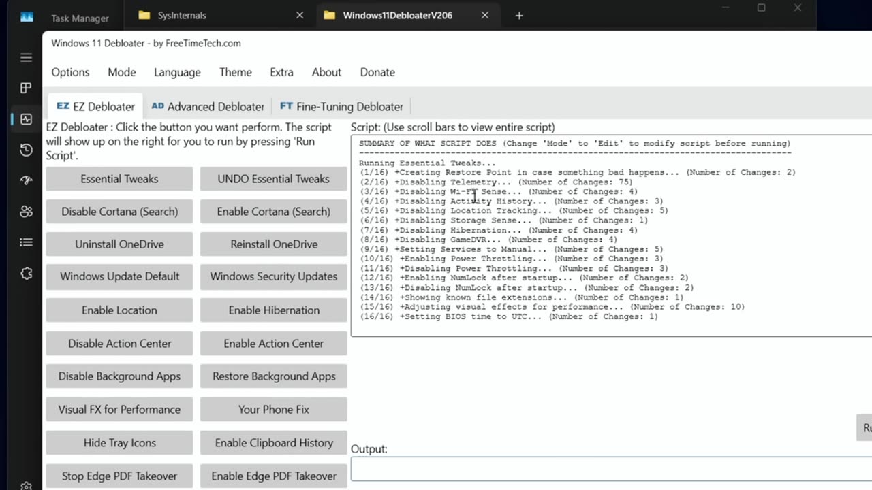Open the Options menu
The image size is (872, 490).
point(70,72)
